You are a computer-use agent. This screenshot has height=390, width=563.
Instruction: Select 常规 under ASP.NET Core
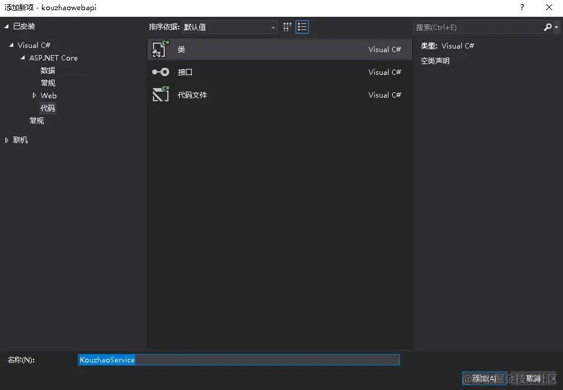(48, 83)
